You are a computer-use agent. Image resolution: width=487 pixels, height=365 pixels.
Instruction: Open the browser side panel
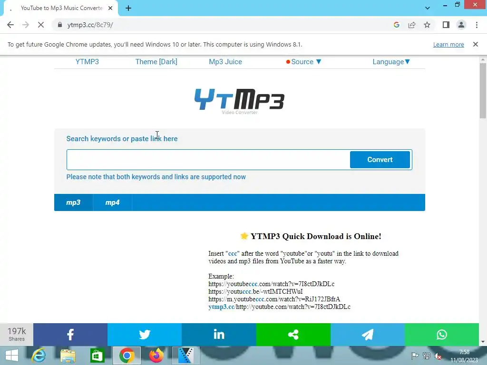[446, 25]
